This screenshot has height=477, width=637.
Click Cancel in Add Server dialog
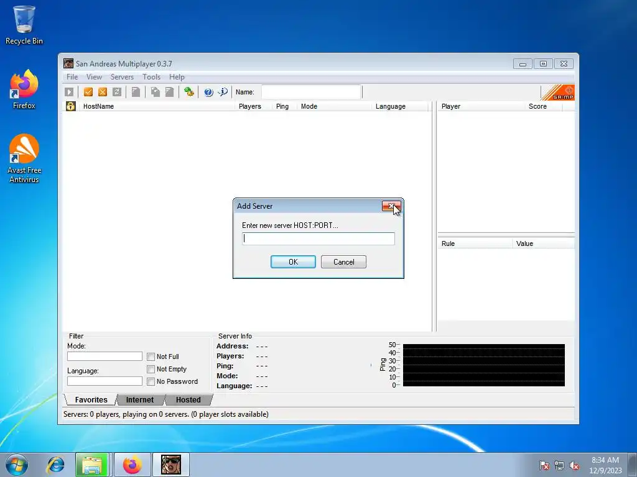343,261
